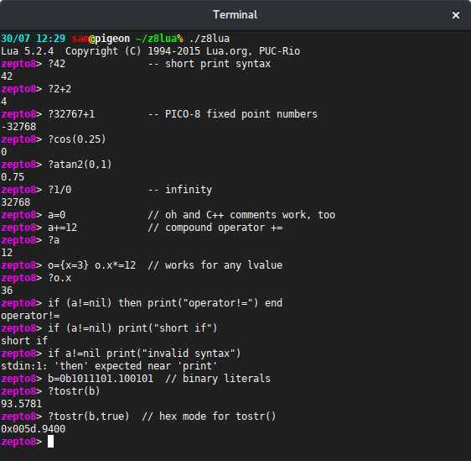Click the './z8lua' command text
The height and width of the screenshot is (461, 471).
pyautogui.click(x=210, y=39)
